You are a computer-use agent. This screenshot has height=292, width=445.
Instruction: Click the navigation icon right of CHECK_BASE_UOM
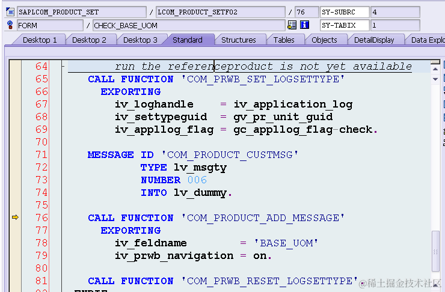click(x=292, y=25)
